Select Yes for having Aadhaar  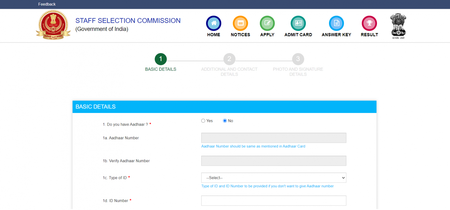click(203, 121)
